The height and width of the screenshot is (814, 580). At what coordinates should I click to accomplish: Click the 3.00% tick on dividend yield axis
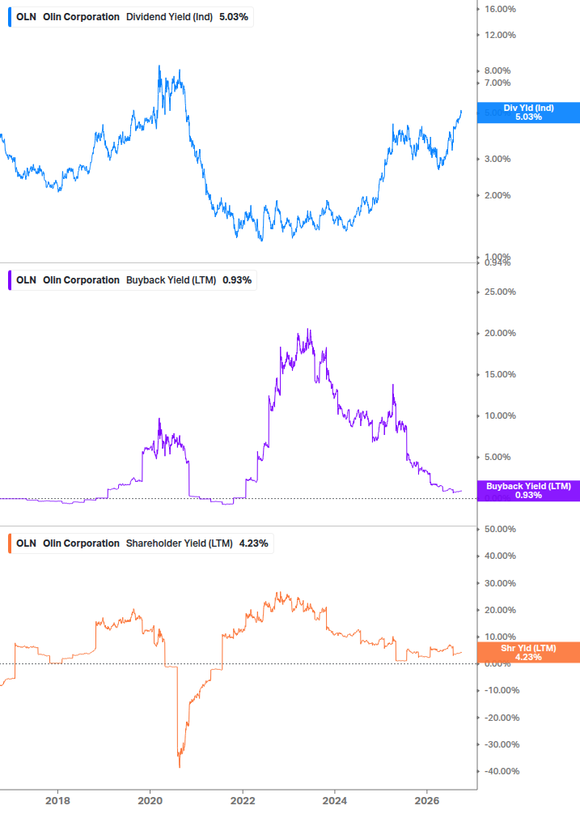coord(497,159)
